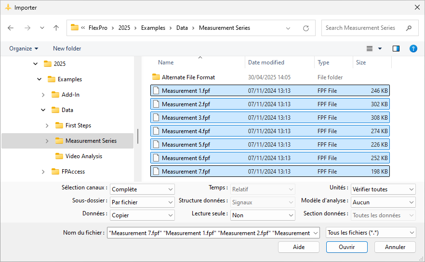The width and height of the screenshot is (425, 262).
Task: Collapse the Data folder in tree
Action: pos(43,110)
